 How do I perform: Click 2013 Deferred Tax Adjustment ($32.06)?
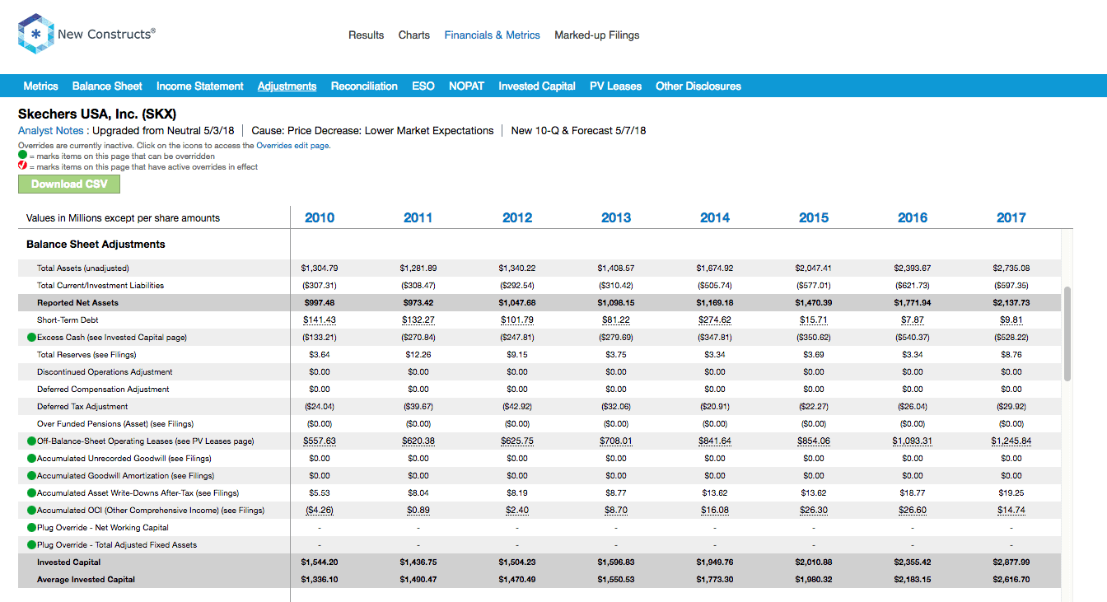pyautogui.click(x=616, y=406)
